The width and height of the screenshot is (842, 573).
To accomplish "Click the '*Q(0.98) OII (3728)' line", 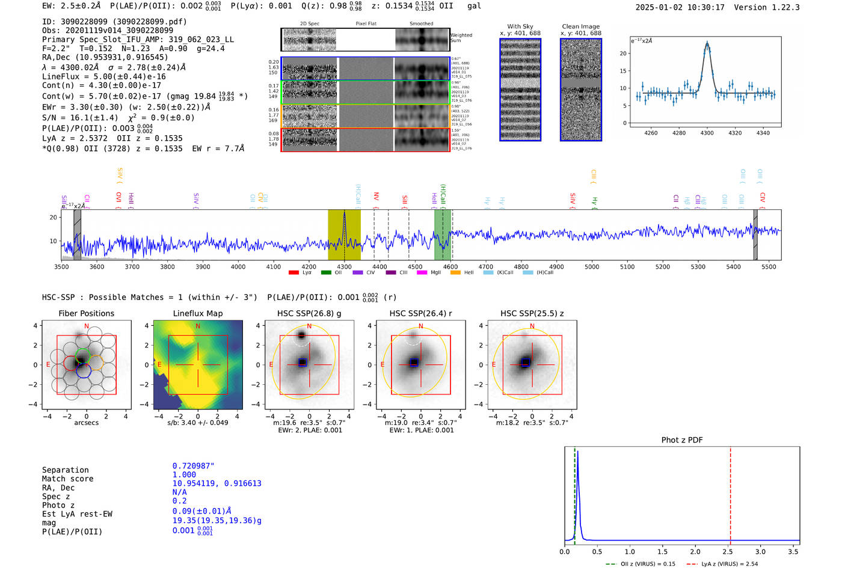I will click(x=143, y=149).
